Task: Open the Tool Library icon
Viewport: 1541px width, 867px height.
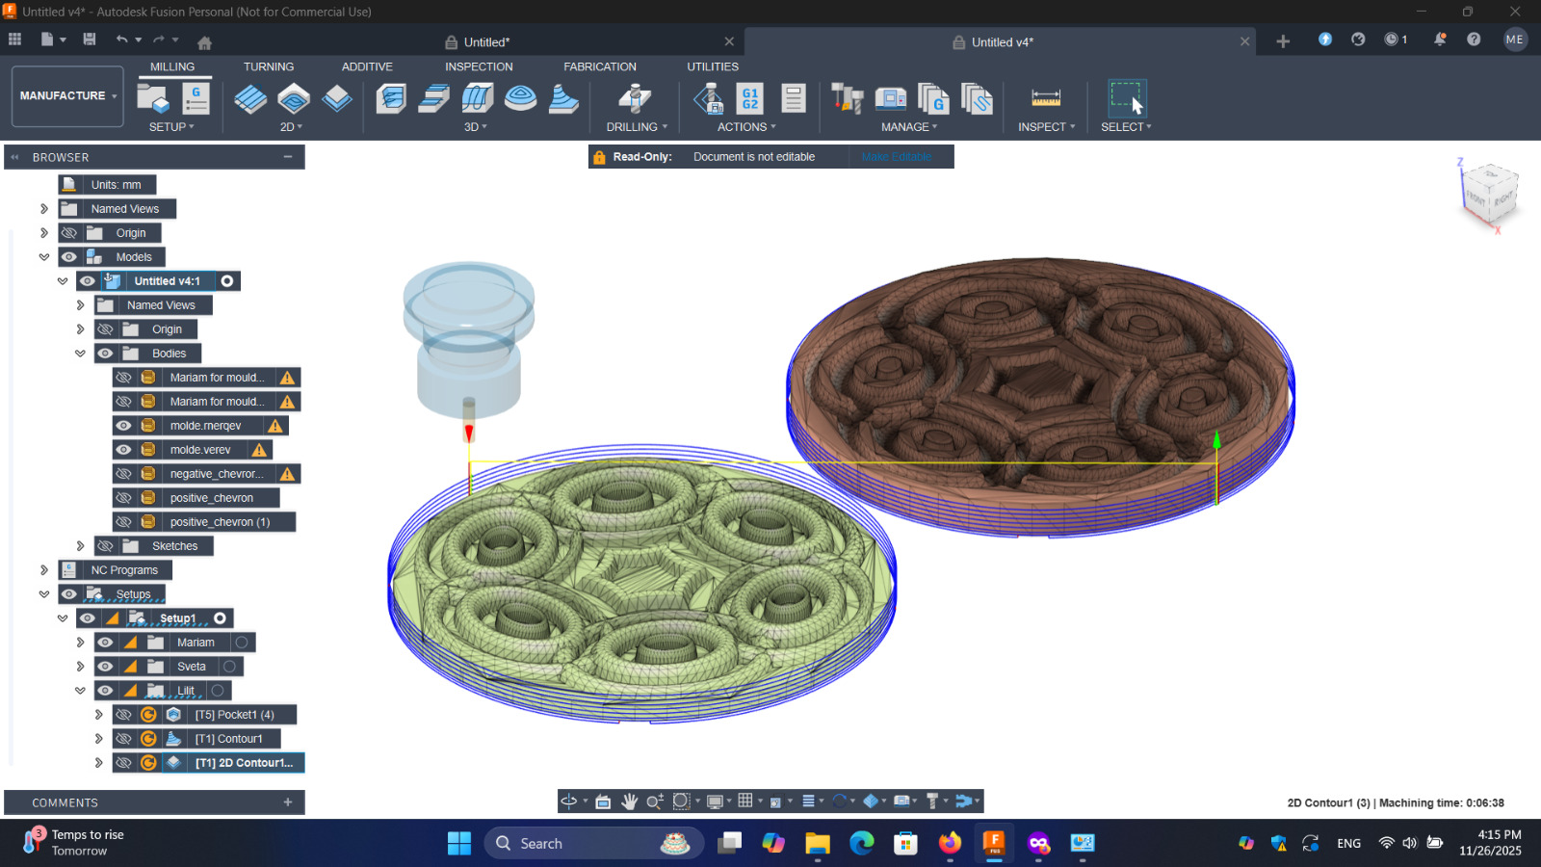Action: click(x=847, y=98)
